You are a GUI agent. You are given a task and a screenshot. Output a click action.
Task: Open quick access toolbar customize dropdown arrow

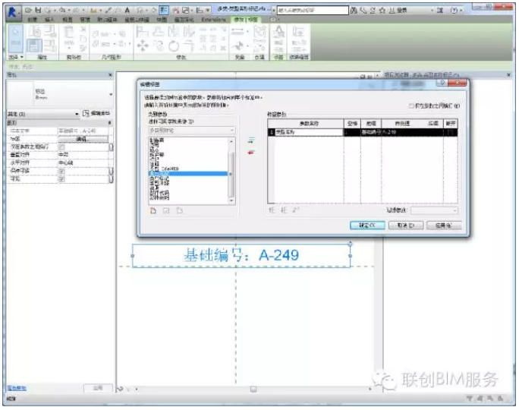pos(208,11)
